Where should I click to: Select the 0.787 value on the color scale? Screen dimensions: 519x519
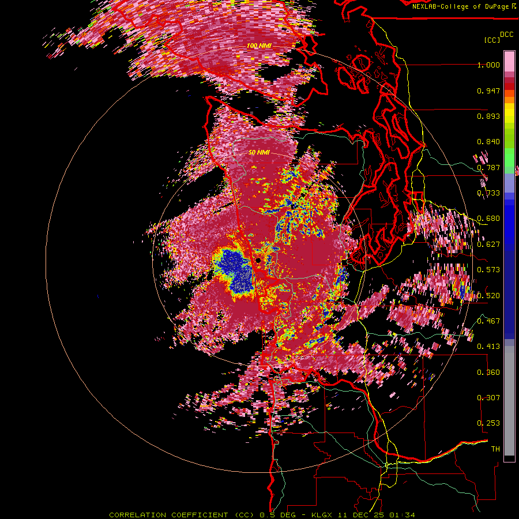[x=488, y=167]
